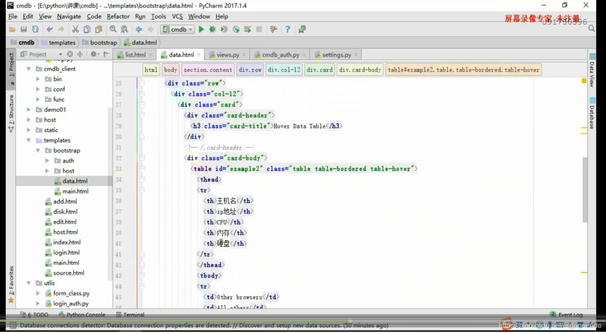Click the div.card-body breadcrumb

tap(360, 70)
